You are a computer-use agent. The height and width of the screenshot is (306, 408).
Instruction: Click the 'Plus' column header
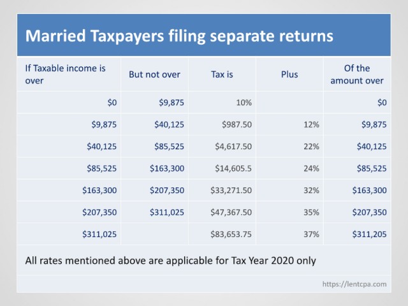[x=289, y=75]
